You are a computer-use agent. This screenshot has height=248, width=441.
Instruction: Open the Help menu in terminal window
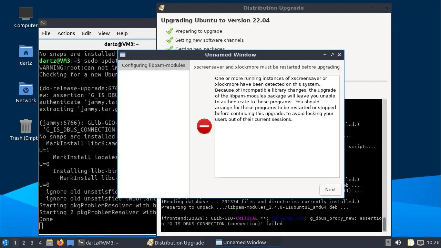point(122,33)
